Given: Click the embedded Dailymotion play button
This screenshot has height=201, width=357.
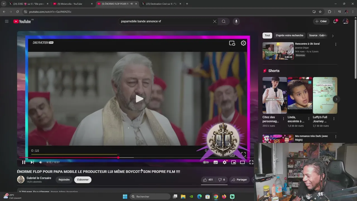Looking at the screenshot, I should 139,99.
